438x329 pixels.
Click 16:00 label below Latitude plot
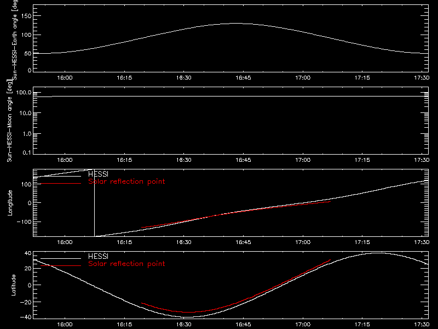[x=65, y=325]
